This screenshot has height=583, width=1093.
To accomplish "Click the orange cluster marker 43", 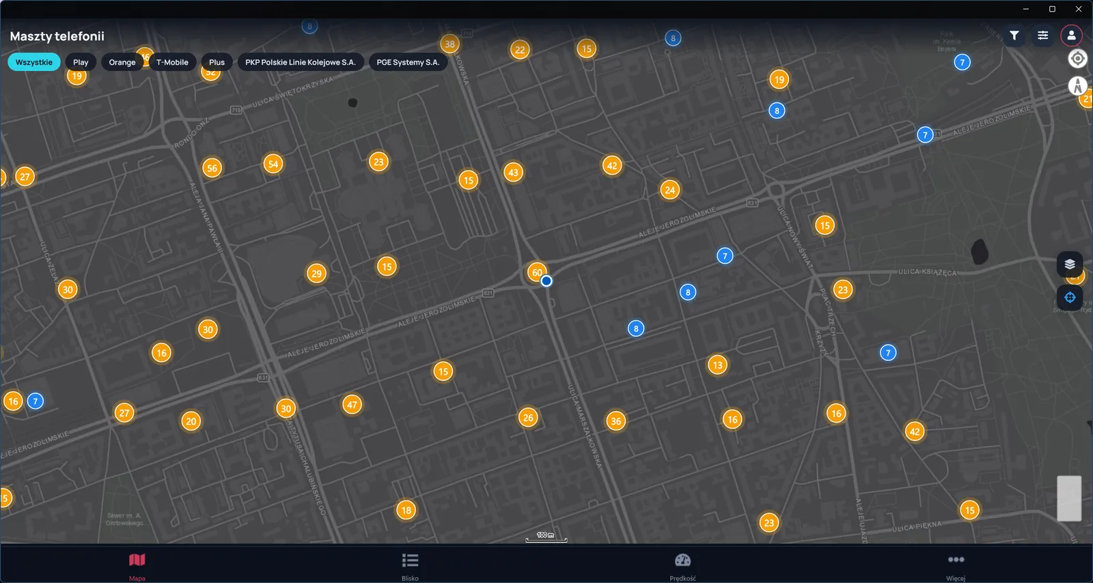I will point(513,173).
